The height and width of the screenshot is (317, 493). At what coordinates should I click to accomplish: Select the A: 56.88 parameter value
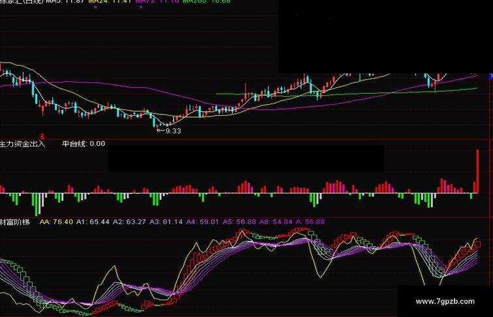[x=310, y=222]
